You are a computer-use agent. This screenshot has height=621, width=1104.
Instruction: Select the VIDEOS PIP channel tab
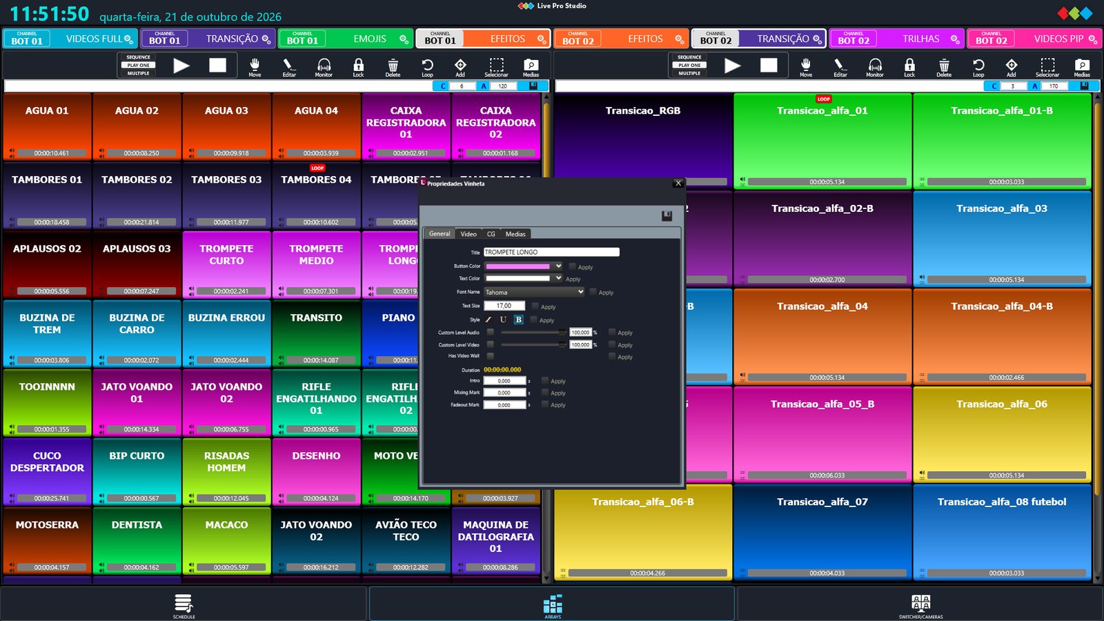[1034, 39]
